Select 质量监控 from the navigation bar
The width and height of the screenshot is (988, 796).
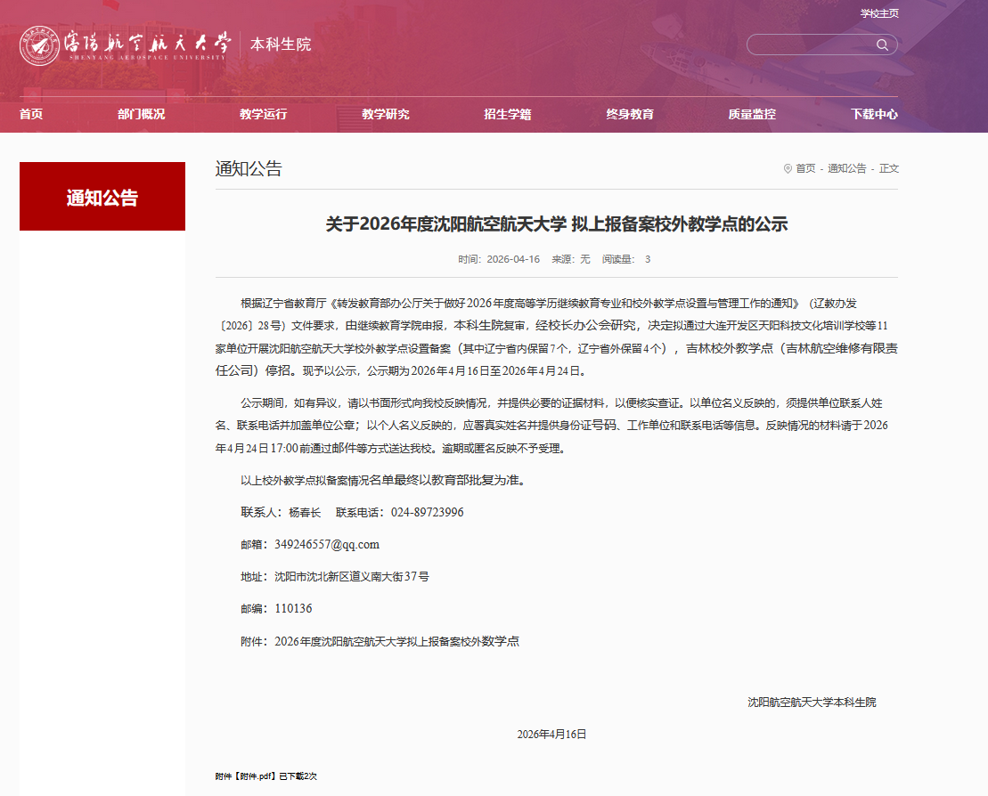pos(752,114)
